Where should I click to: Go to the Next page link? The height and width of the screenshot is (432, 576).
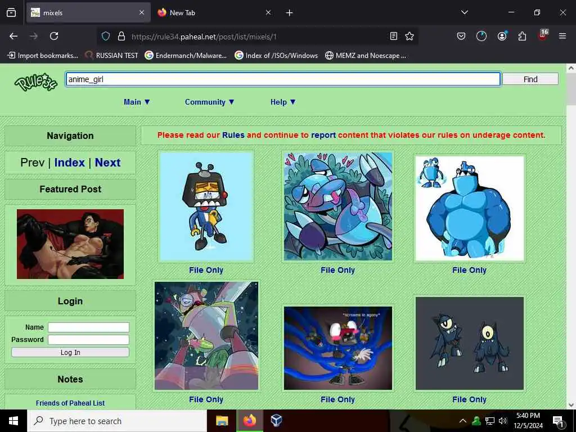[x=107, y=163]
